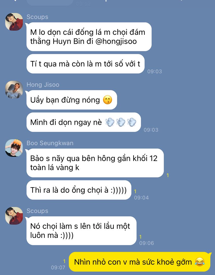Tap the laughing tears emoji
Image resolution: width=215 pixels, height=275 pixels.
point(200,262)
